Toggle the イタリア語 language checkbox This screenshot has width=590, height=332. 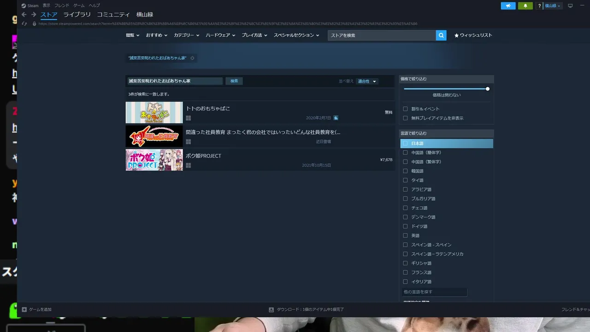(x=406, y=282)
